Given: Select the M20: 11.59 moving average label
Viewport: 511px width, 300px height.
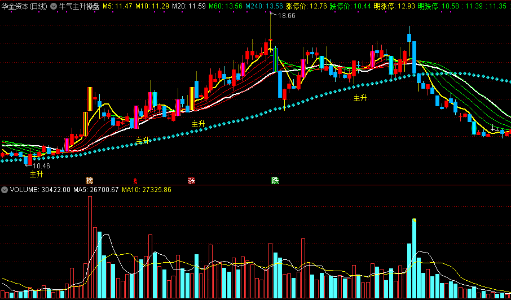Looking at the screenshot, I should (x=189, y=6).
